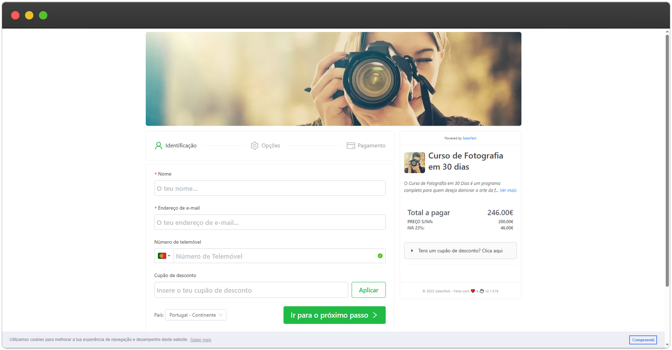This screenshot has height=350, width=672.
Task: Click the Opções gear icon
Action: click(x=255, y=146)
